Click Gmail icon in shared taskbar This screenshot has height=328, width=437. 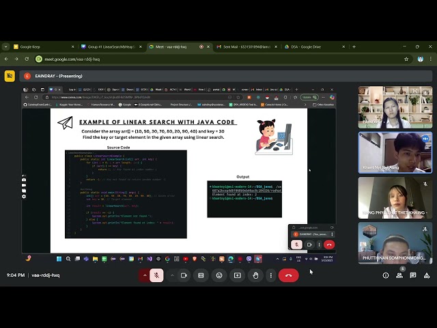tap(141, 259)
